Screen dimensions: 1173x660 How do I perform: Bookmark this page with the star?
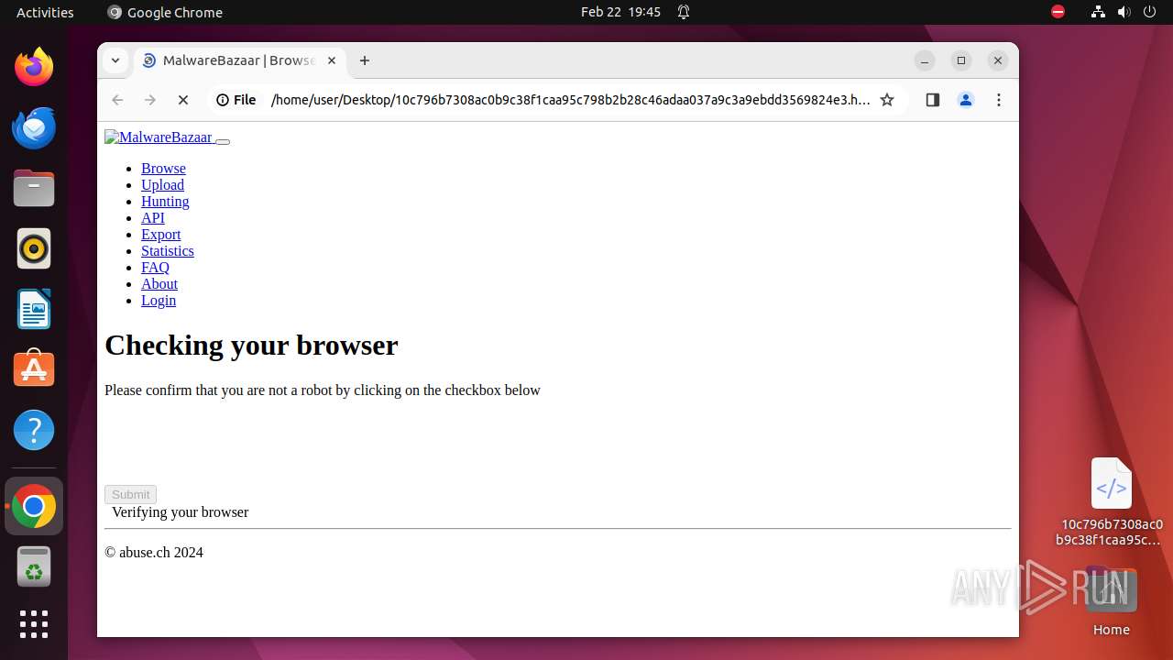887,100
